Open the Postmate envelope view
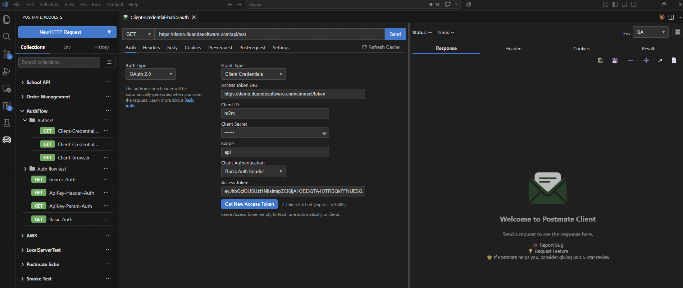This screenshot has width=683, height=288. point(6,140)
